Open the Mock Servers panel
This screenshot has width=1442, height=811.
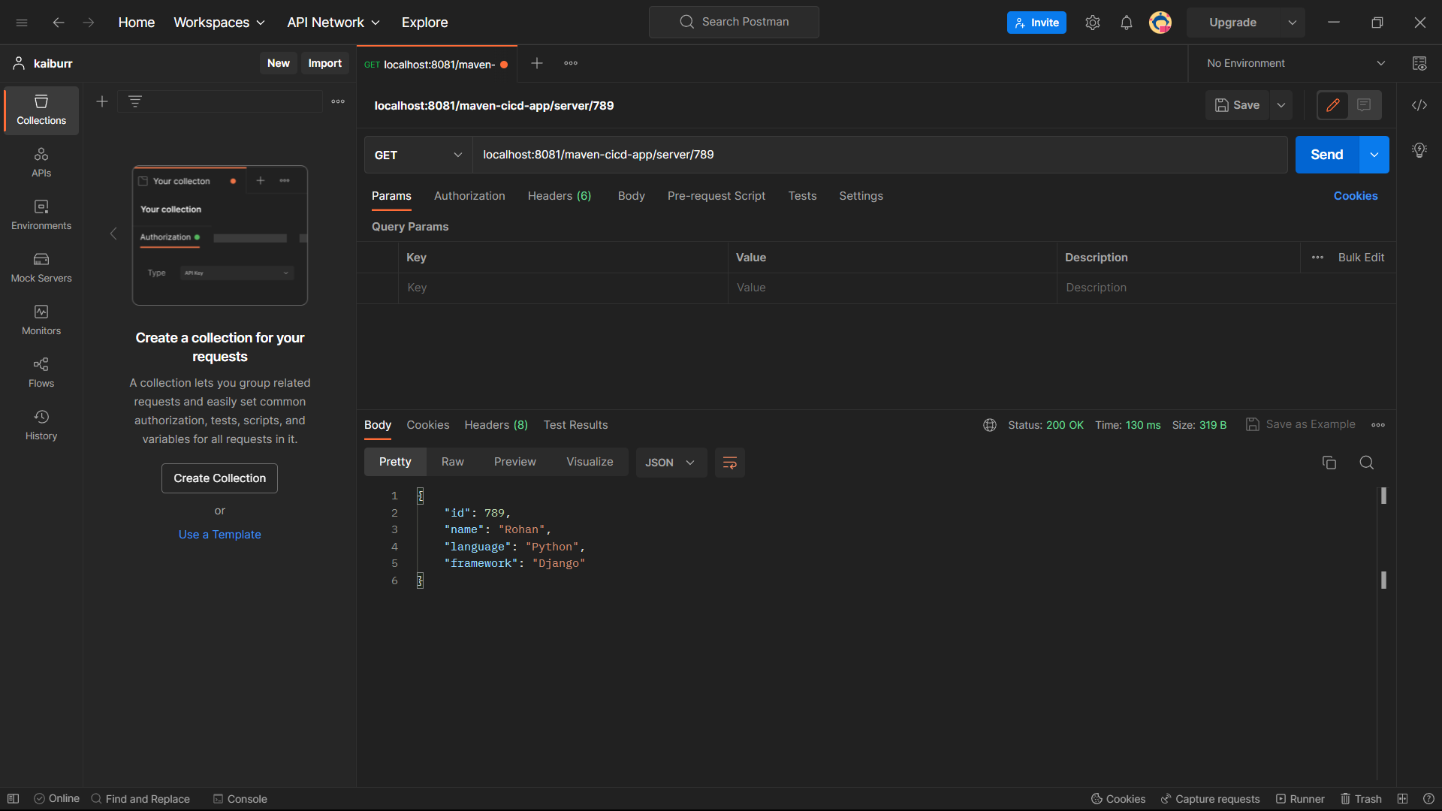click(41, 268)
